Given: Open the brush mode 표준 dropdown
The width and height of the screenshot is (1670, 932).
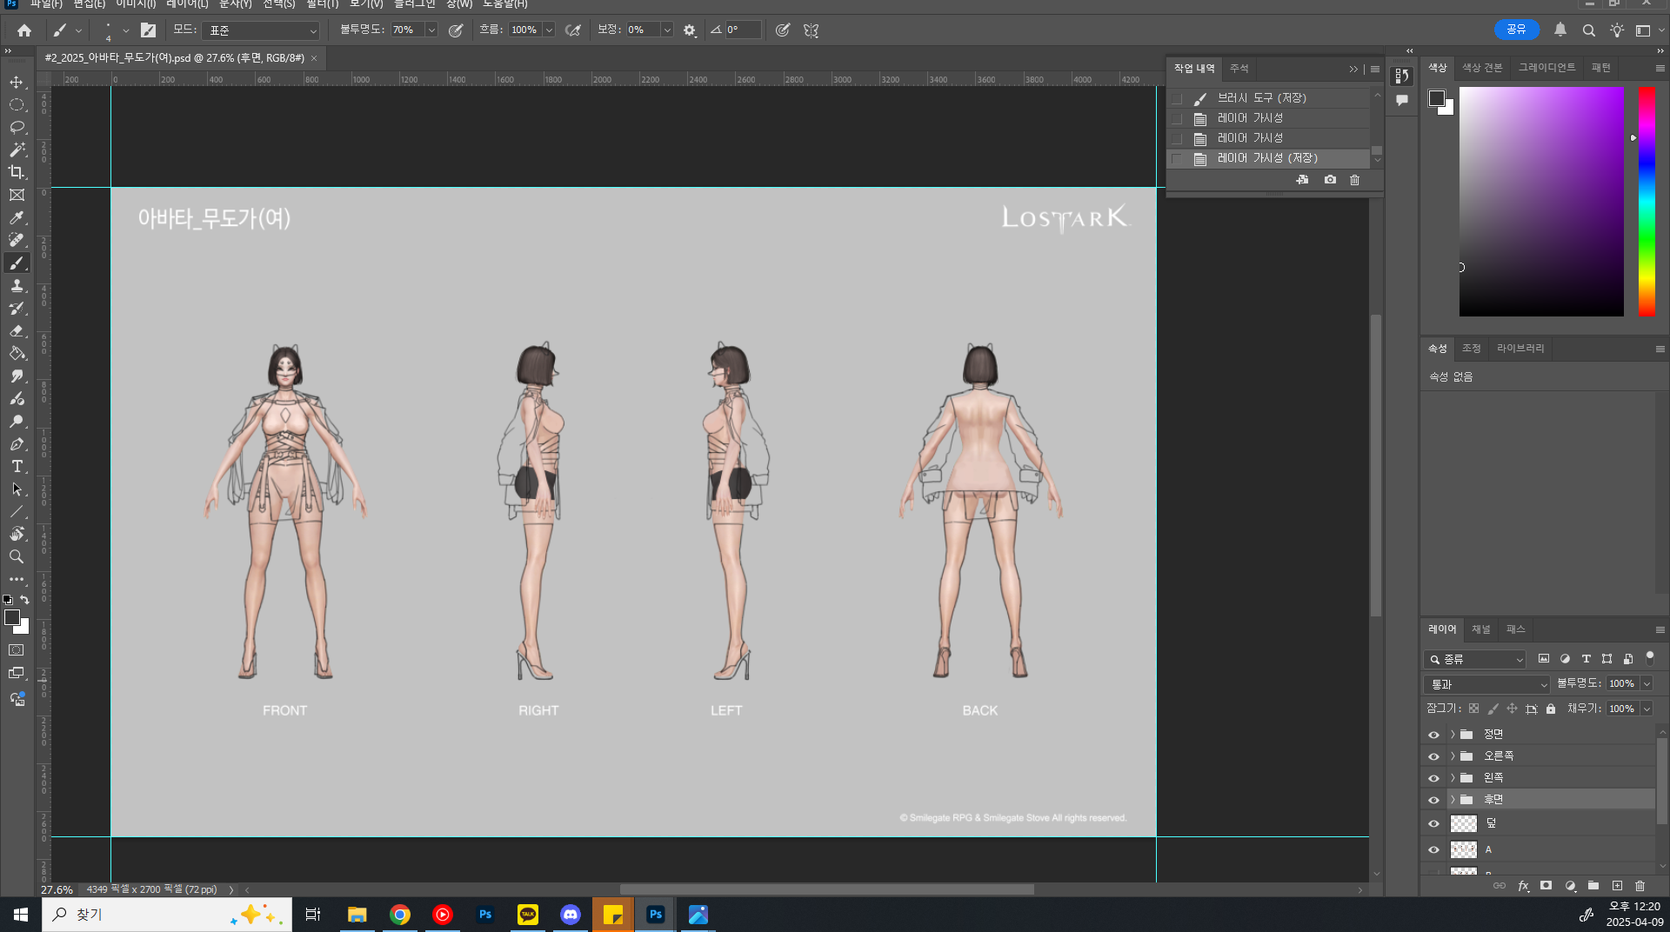Looking at the screenshot, I should coord(262,30).
